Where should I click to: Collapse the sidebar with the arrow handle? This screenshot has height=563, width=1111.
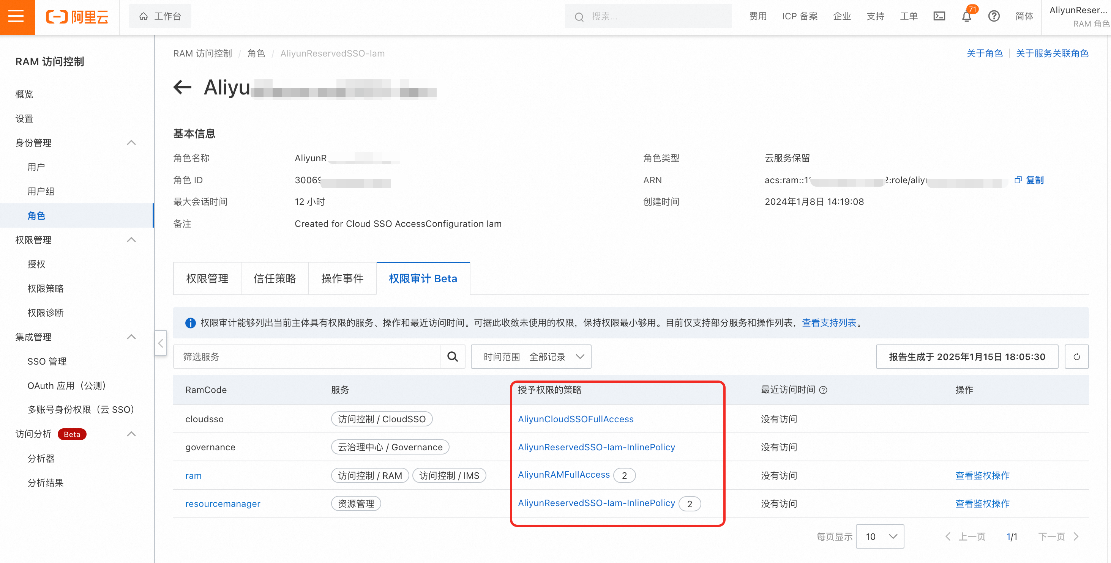point(161,343)
